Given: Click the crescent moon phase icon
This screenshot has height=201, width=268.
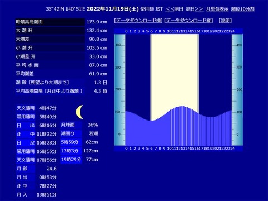Looking at the screenshot, I should (80, 112).
